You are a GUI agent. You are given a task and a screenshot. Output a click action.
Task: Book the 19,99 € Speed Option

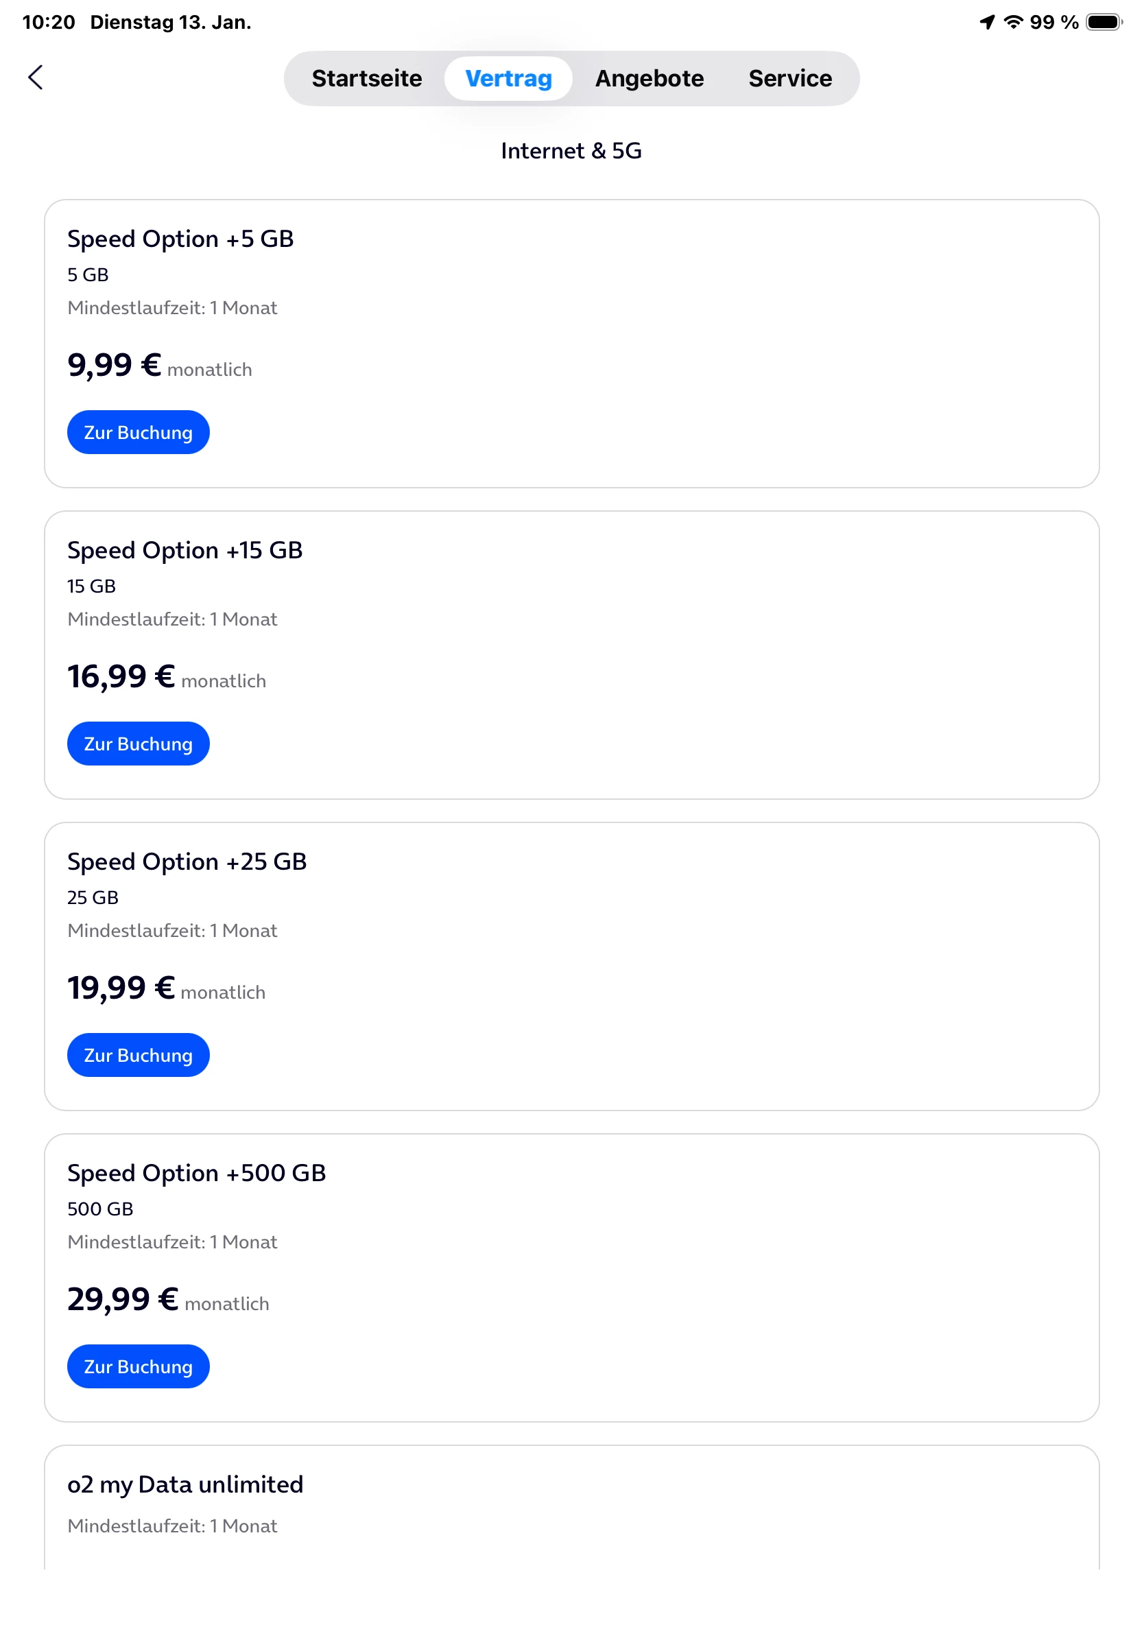(139, 1055)
